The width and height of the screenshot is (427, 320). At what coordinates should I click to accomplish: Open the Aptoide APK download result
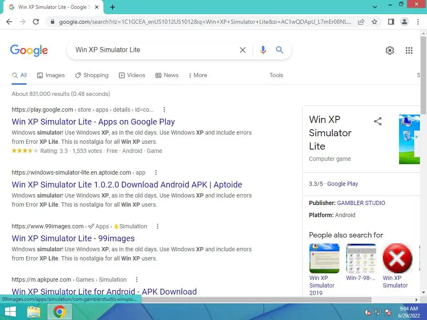(127, 185)
